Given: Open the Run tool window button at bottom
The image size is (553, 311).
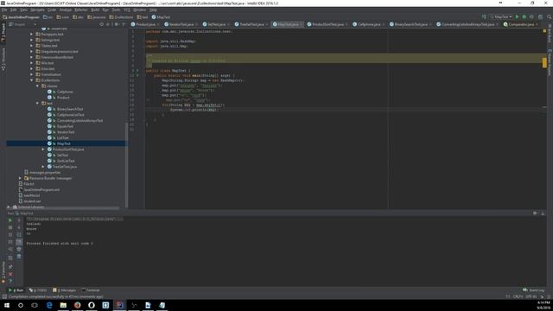Looking at the screenshot, I should click(16, 290).
